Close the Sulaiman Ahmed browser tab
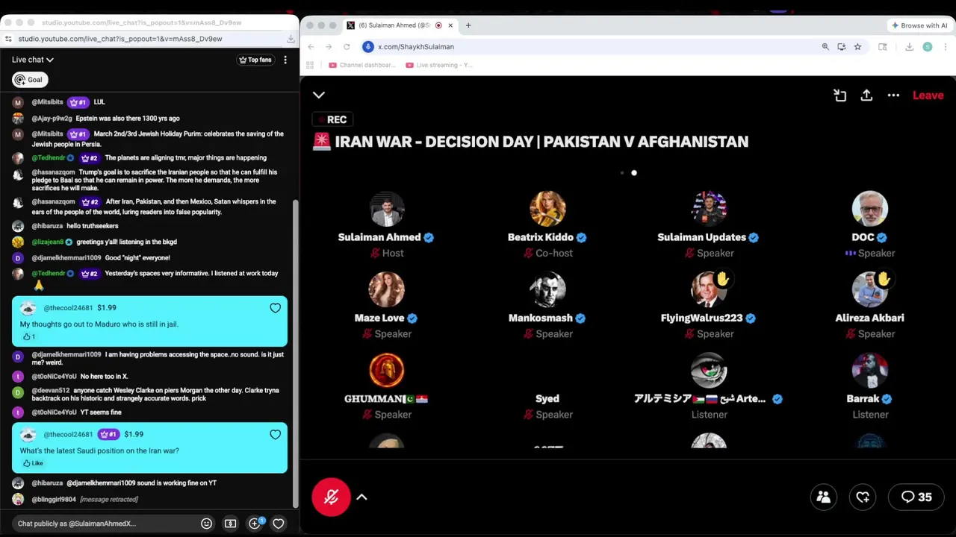 450,25
